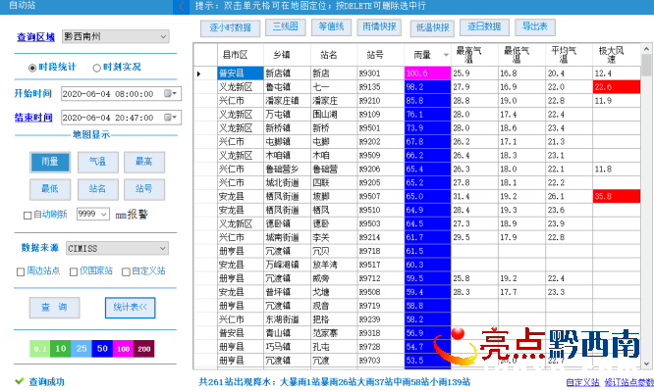The image size is (654, 390).
Task: Enable the 自动刷新 checkbox
Action: (27, 216)
